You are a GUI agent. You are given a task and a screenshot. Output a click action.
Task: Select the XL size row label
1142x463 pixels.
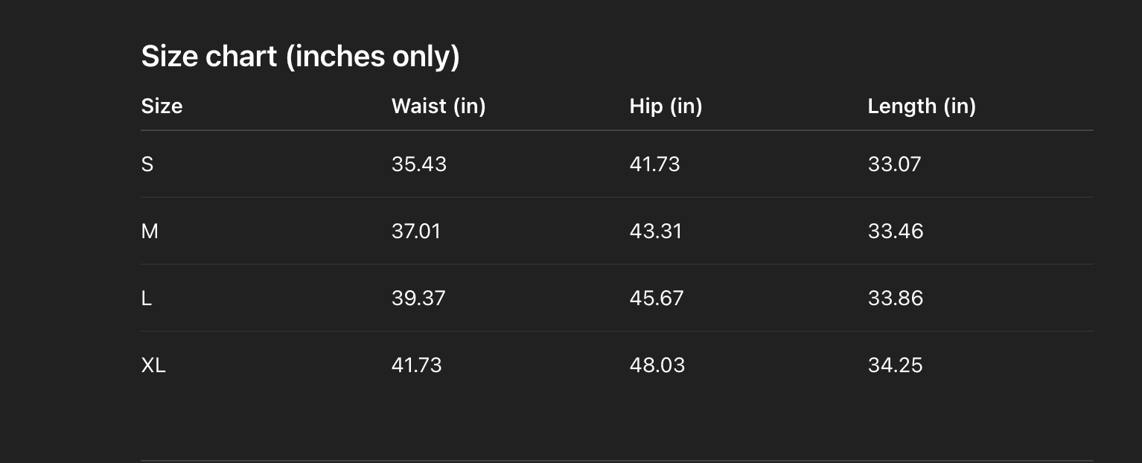153,365
